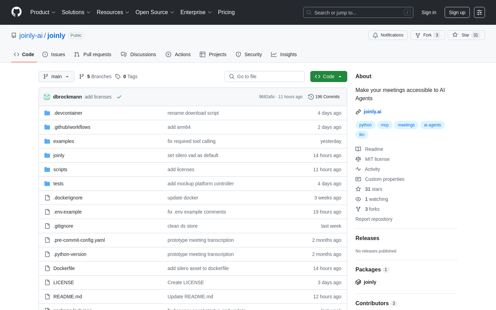
Task: Click the notifications bell button
Action: coord(388,35)
